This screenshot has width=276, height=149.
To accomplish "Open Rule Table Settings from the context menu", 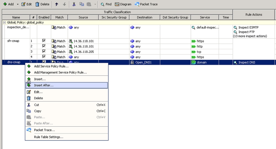I will coord(67,137).
